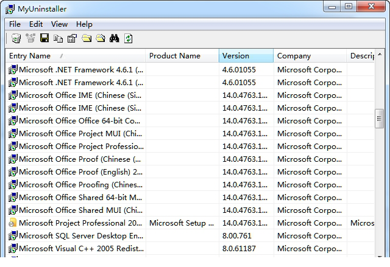This screenshot has height=267, width=390.
Task: Sort by the Product Name column header
Action: [182, 56]
